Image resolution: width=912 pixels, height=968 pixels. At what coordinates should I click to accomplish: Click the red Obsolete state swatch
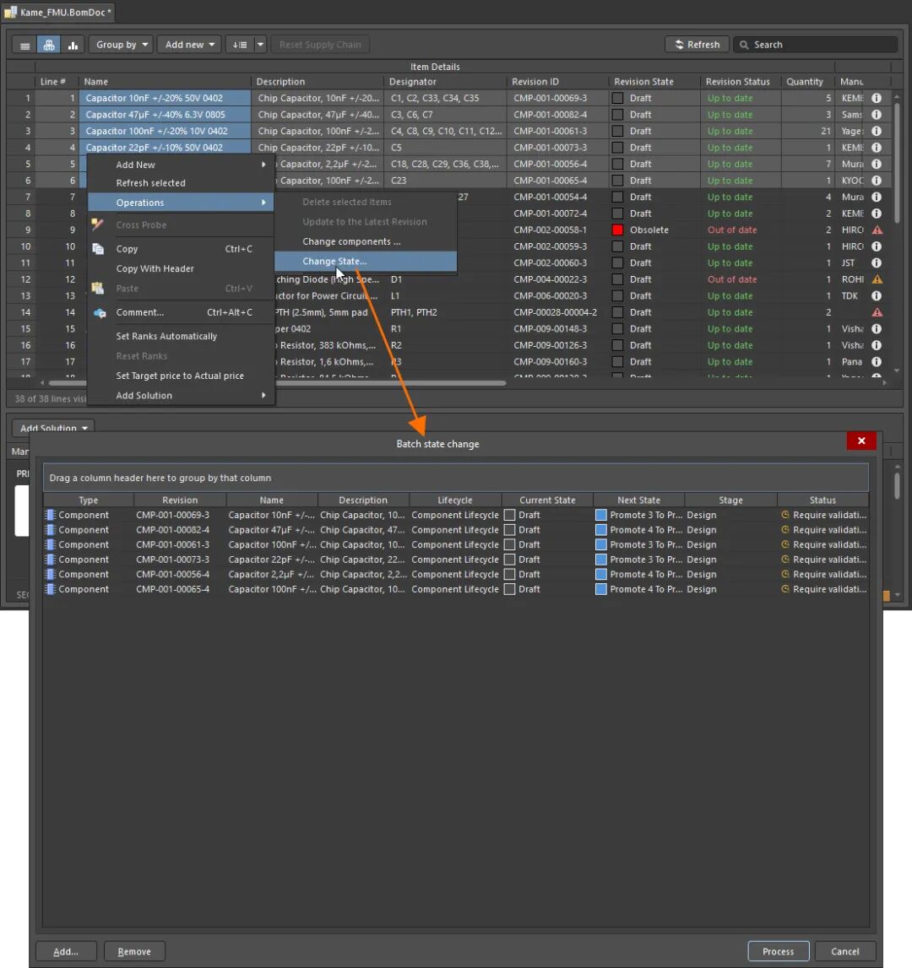(x=617, y=230)
